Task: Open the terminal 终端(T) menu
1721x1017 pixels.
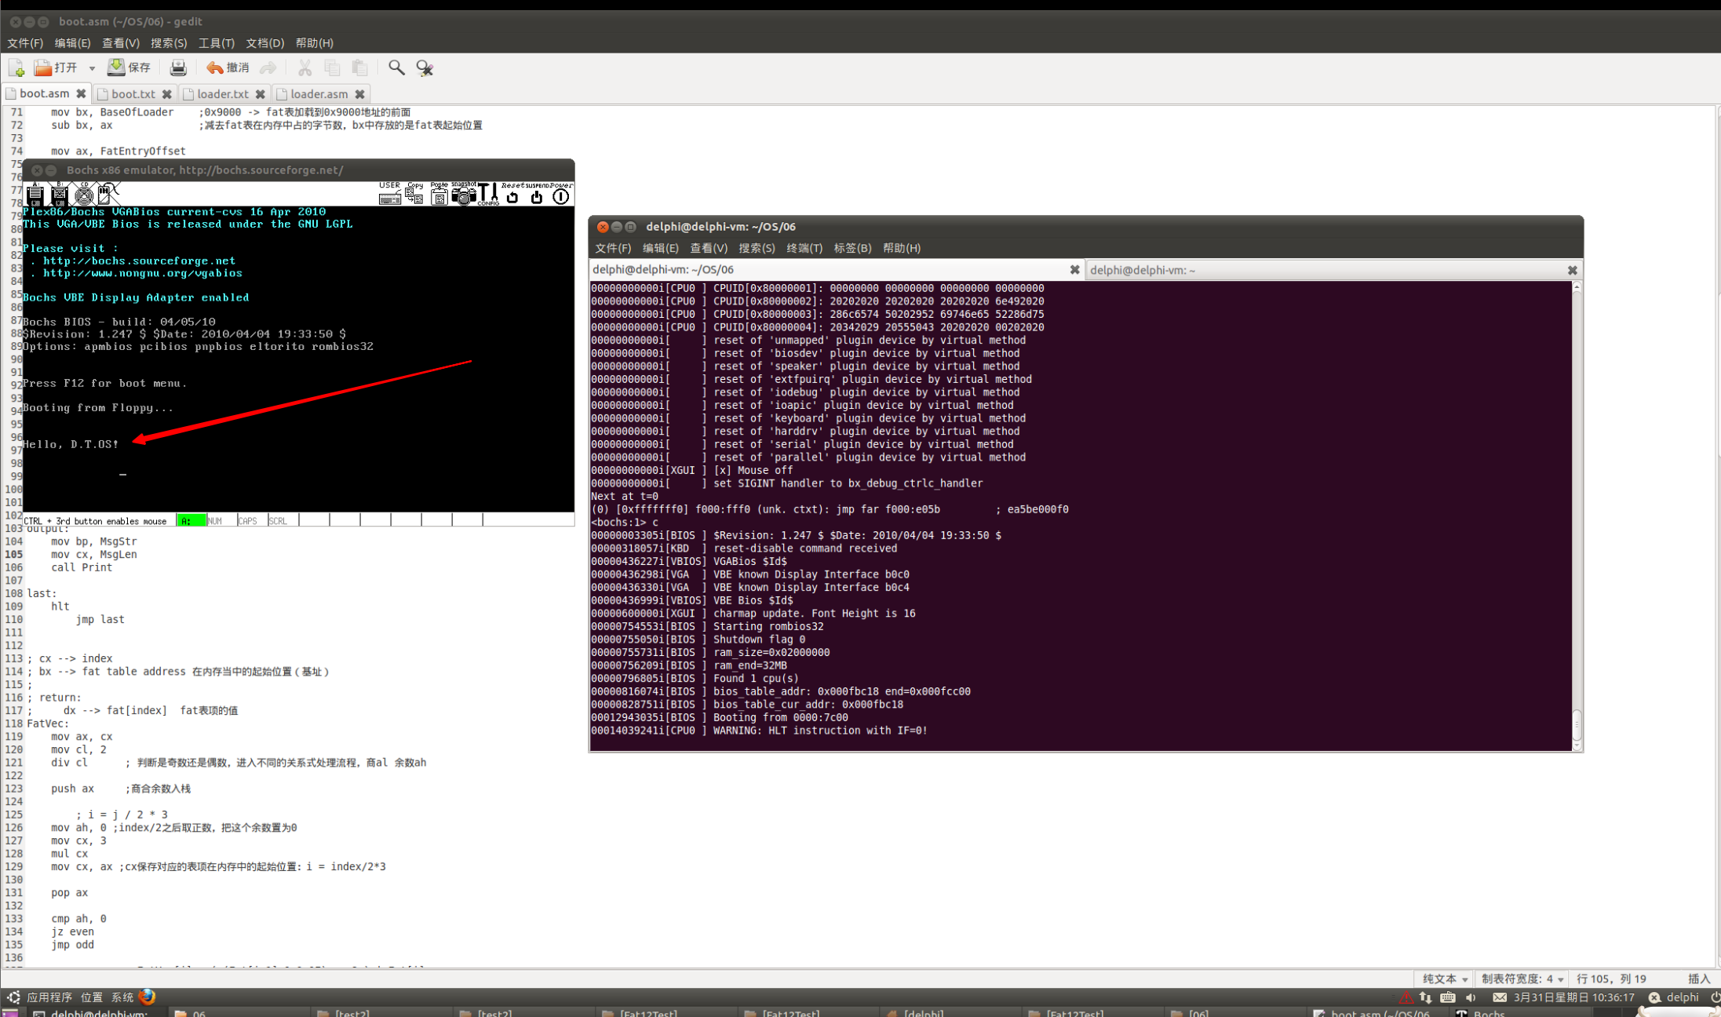Action: tap(804, 248)
